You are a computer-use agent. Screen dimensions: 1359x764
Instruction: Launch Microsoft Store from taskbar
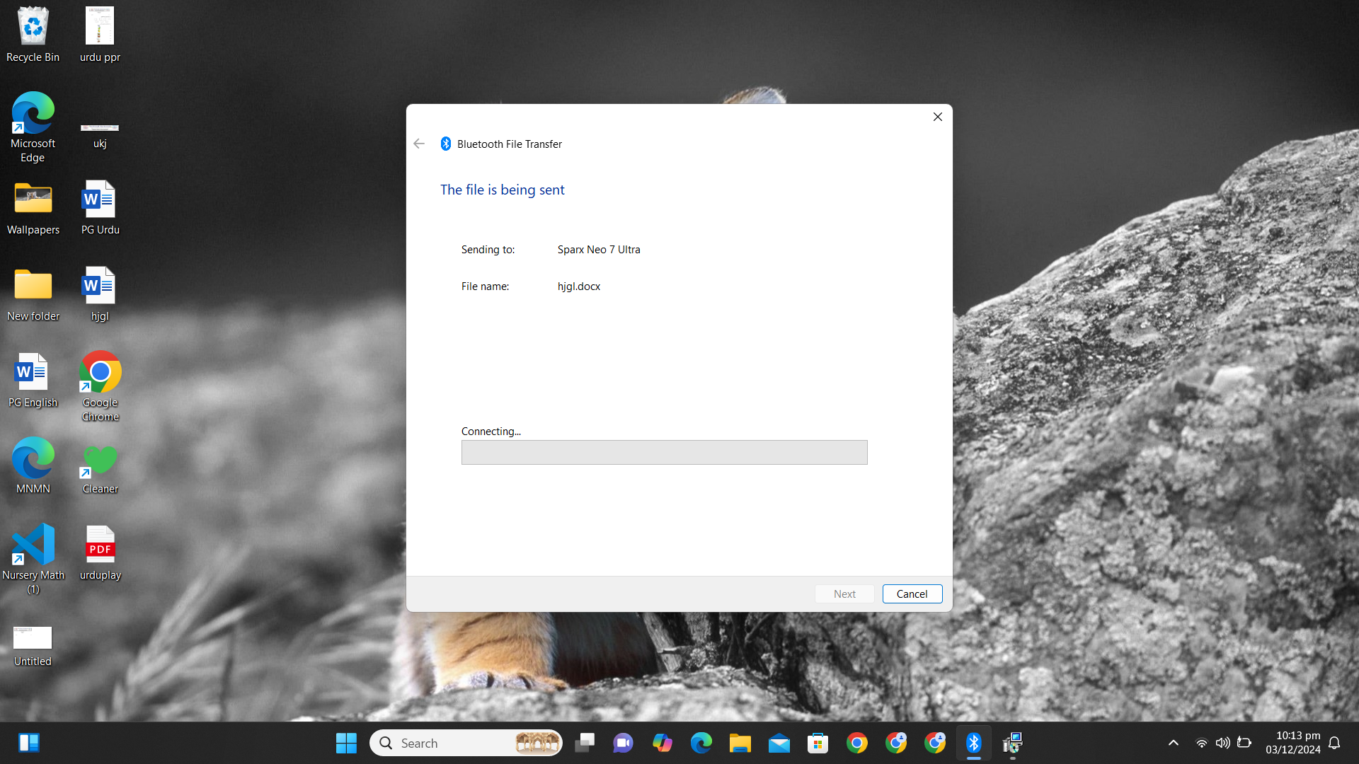(818, 743)
